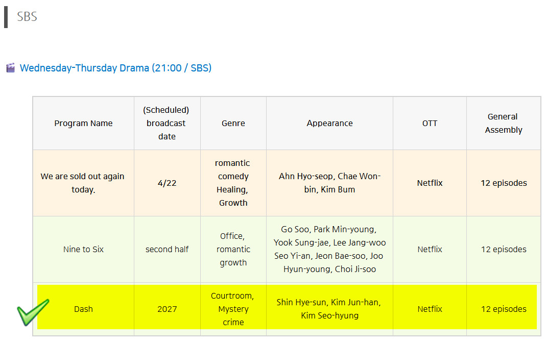Select the 2027 broadcast date cell
The height and width of the screenshot is (343, 546).
pyautogui.click(x=167, y=309)
